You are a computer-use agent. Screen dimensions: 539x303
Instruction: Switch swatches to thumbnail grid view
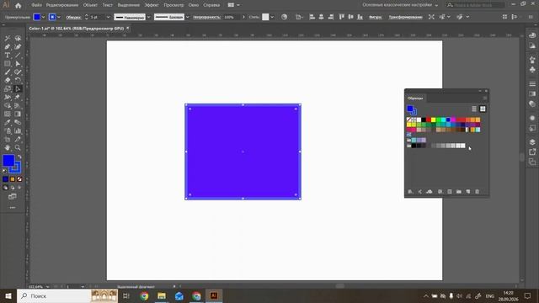[x=483, y=109]
